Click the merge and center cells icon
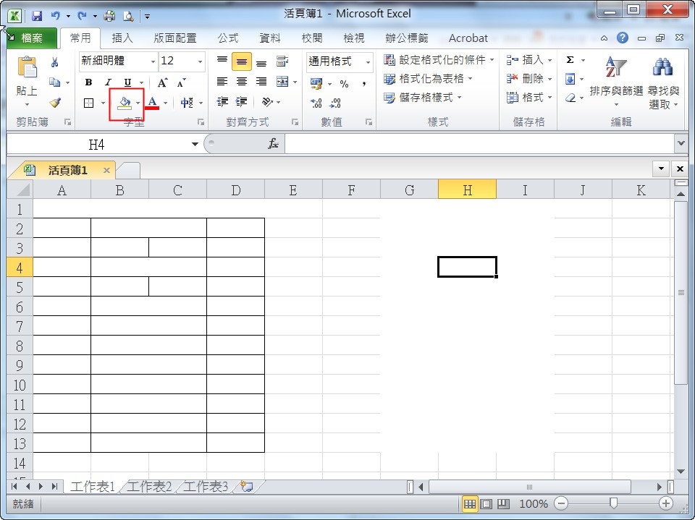Image resolution: width=695 pixels, height=520 pixels. pyautogui.click(x=282, y=82)
